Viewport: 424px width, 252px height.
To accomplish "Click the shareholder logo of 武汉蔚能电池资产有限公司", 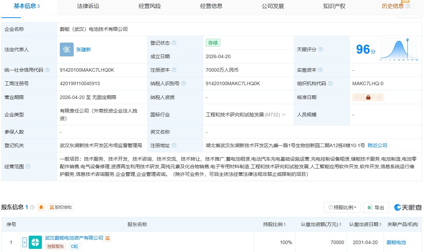I will click(35, 242).
